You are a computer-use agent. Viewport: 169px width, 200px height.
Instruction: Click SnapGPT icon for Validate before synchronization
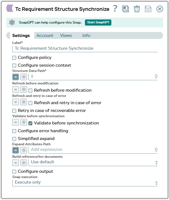(x=24, y=122)
